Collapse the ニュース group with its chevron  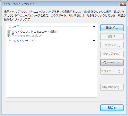[x=94, y=26]
